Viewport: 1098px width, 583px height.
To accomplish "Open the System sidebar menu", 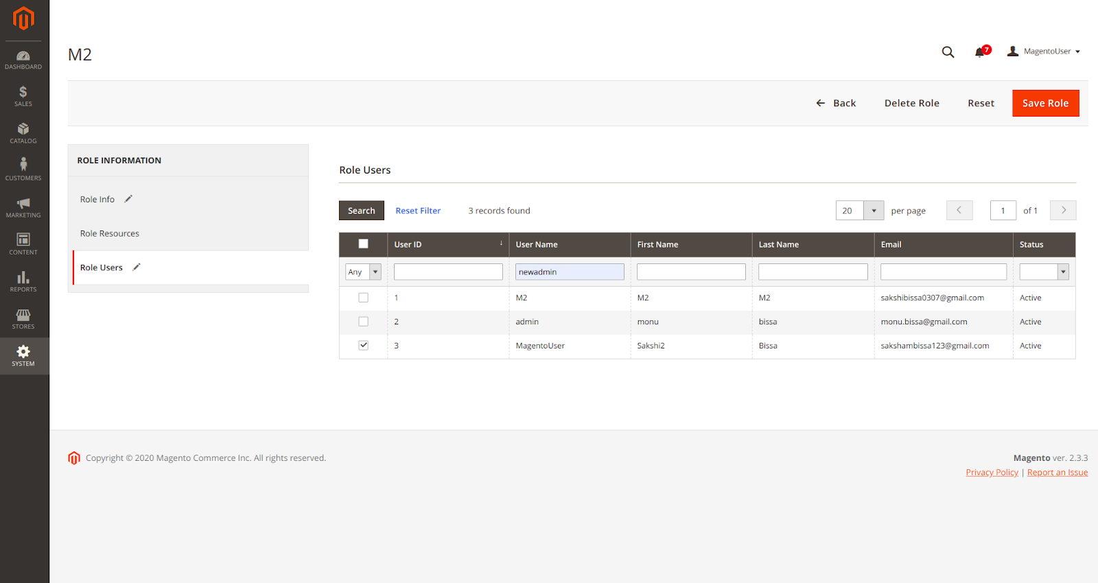I will point(23,356).
